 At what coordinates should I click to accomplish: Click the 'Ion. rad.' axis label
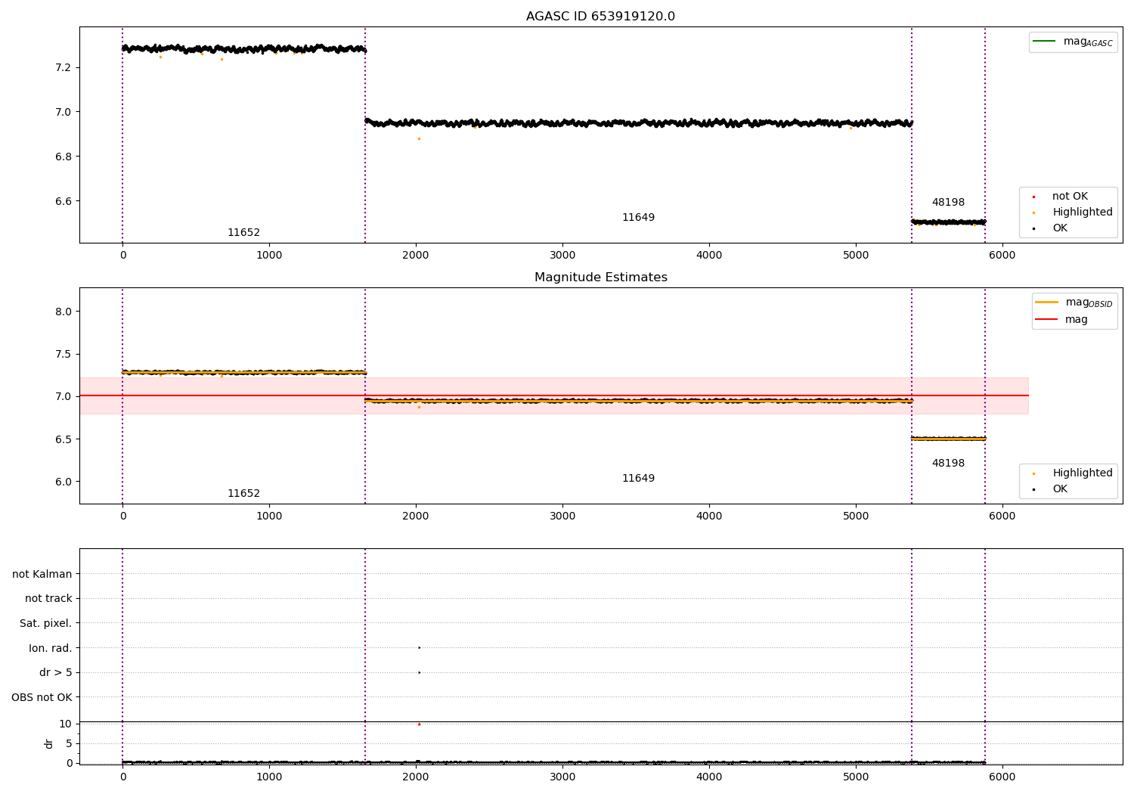pyautogui.click(x=51, y=648)
